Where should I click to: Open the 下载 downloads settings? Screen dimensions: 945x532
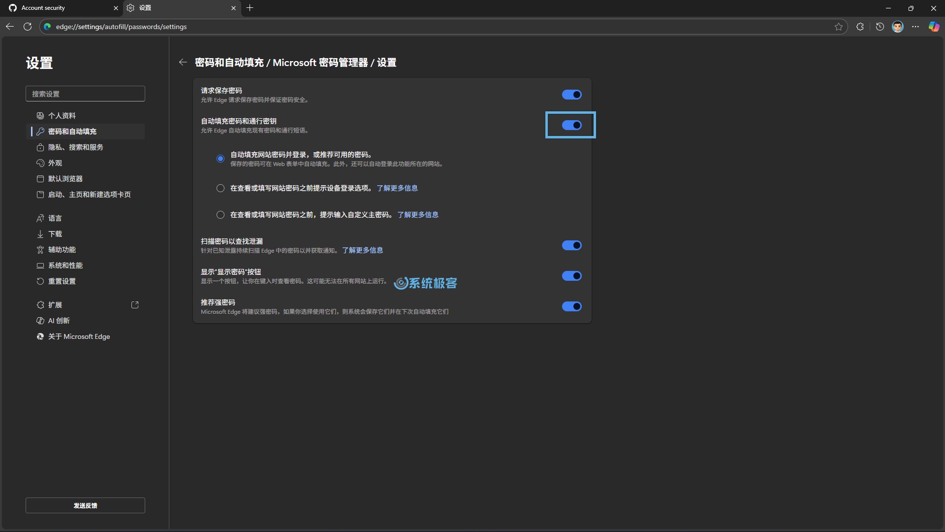(x=55, y=233)
